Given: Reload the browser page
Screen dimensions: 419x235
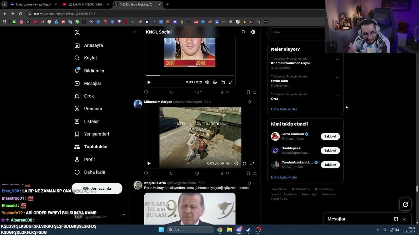Looking at the screenshot, I should tap(20, 14).
